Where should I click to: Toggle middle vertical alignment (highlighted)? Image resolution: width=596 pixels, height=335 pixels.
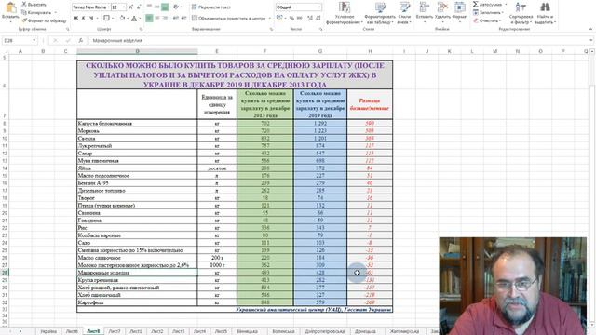coord(165,7)
